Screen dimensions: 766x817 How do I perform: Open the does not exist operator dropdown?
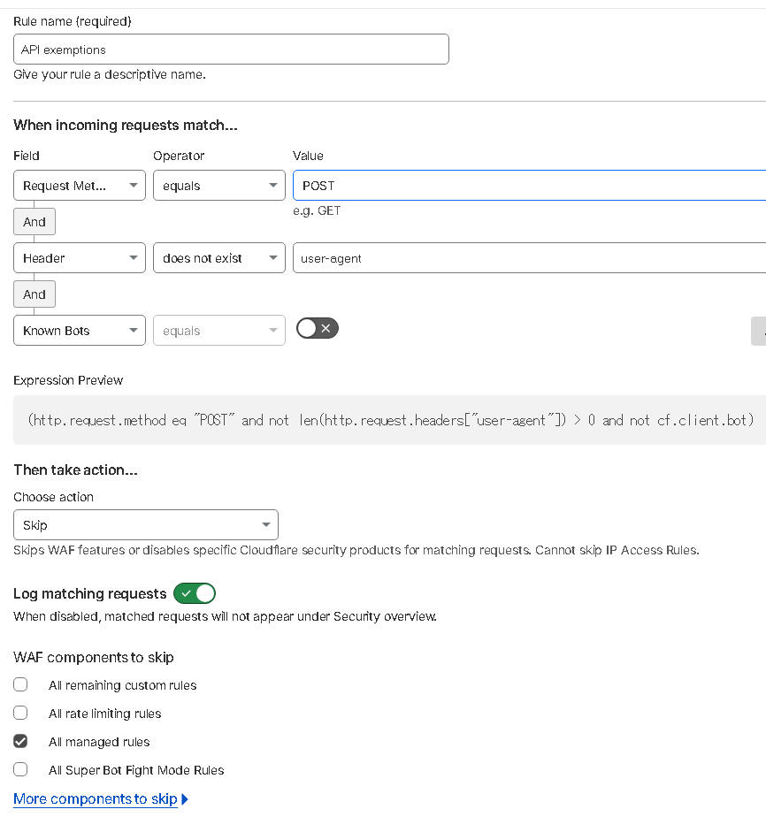[218, 258]
